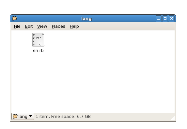Click the down arrow next to lang
187x129 pixels.
(31, 116)
